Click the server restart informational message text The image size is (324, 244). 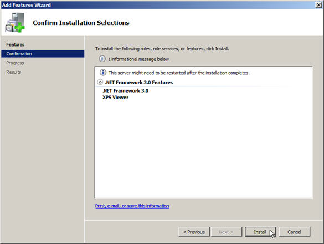pos(179,73)
